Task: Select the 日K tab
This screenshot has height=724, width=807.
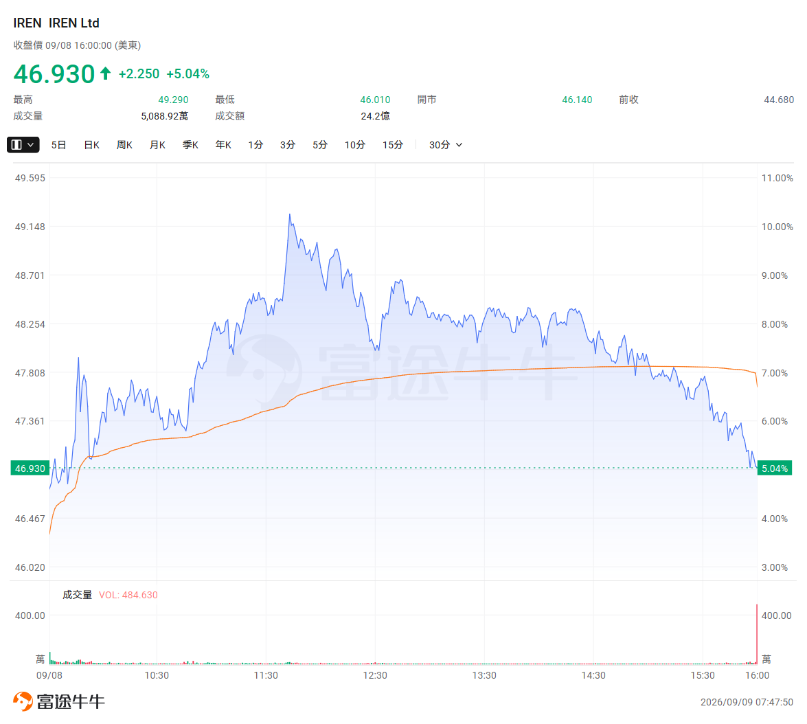Action: click(x=91, y=145)
